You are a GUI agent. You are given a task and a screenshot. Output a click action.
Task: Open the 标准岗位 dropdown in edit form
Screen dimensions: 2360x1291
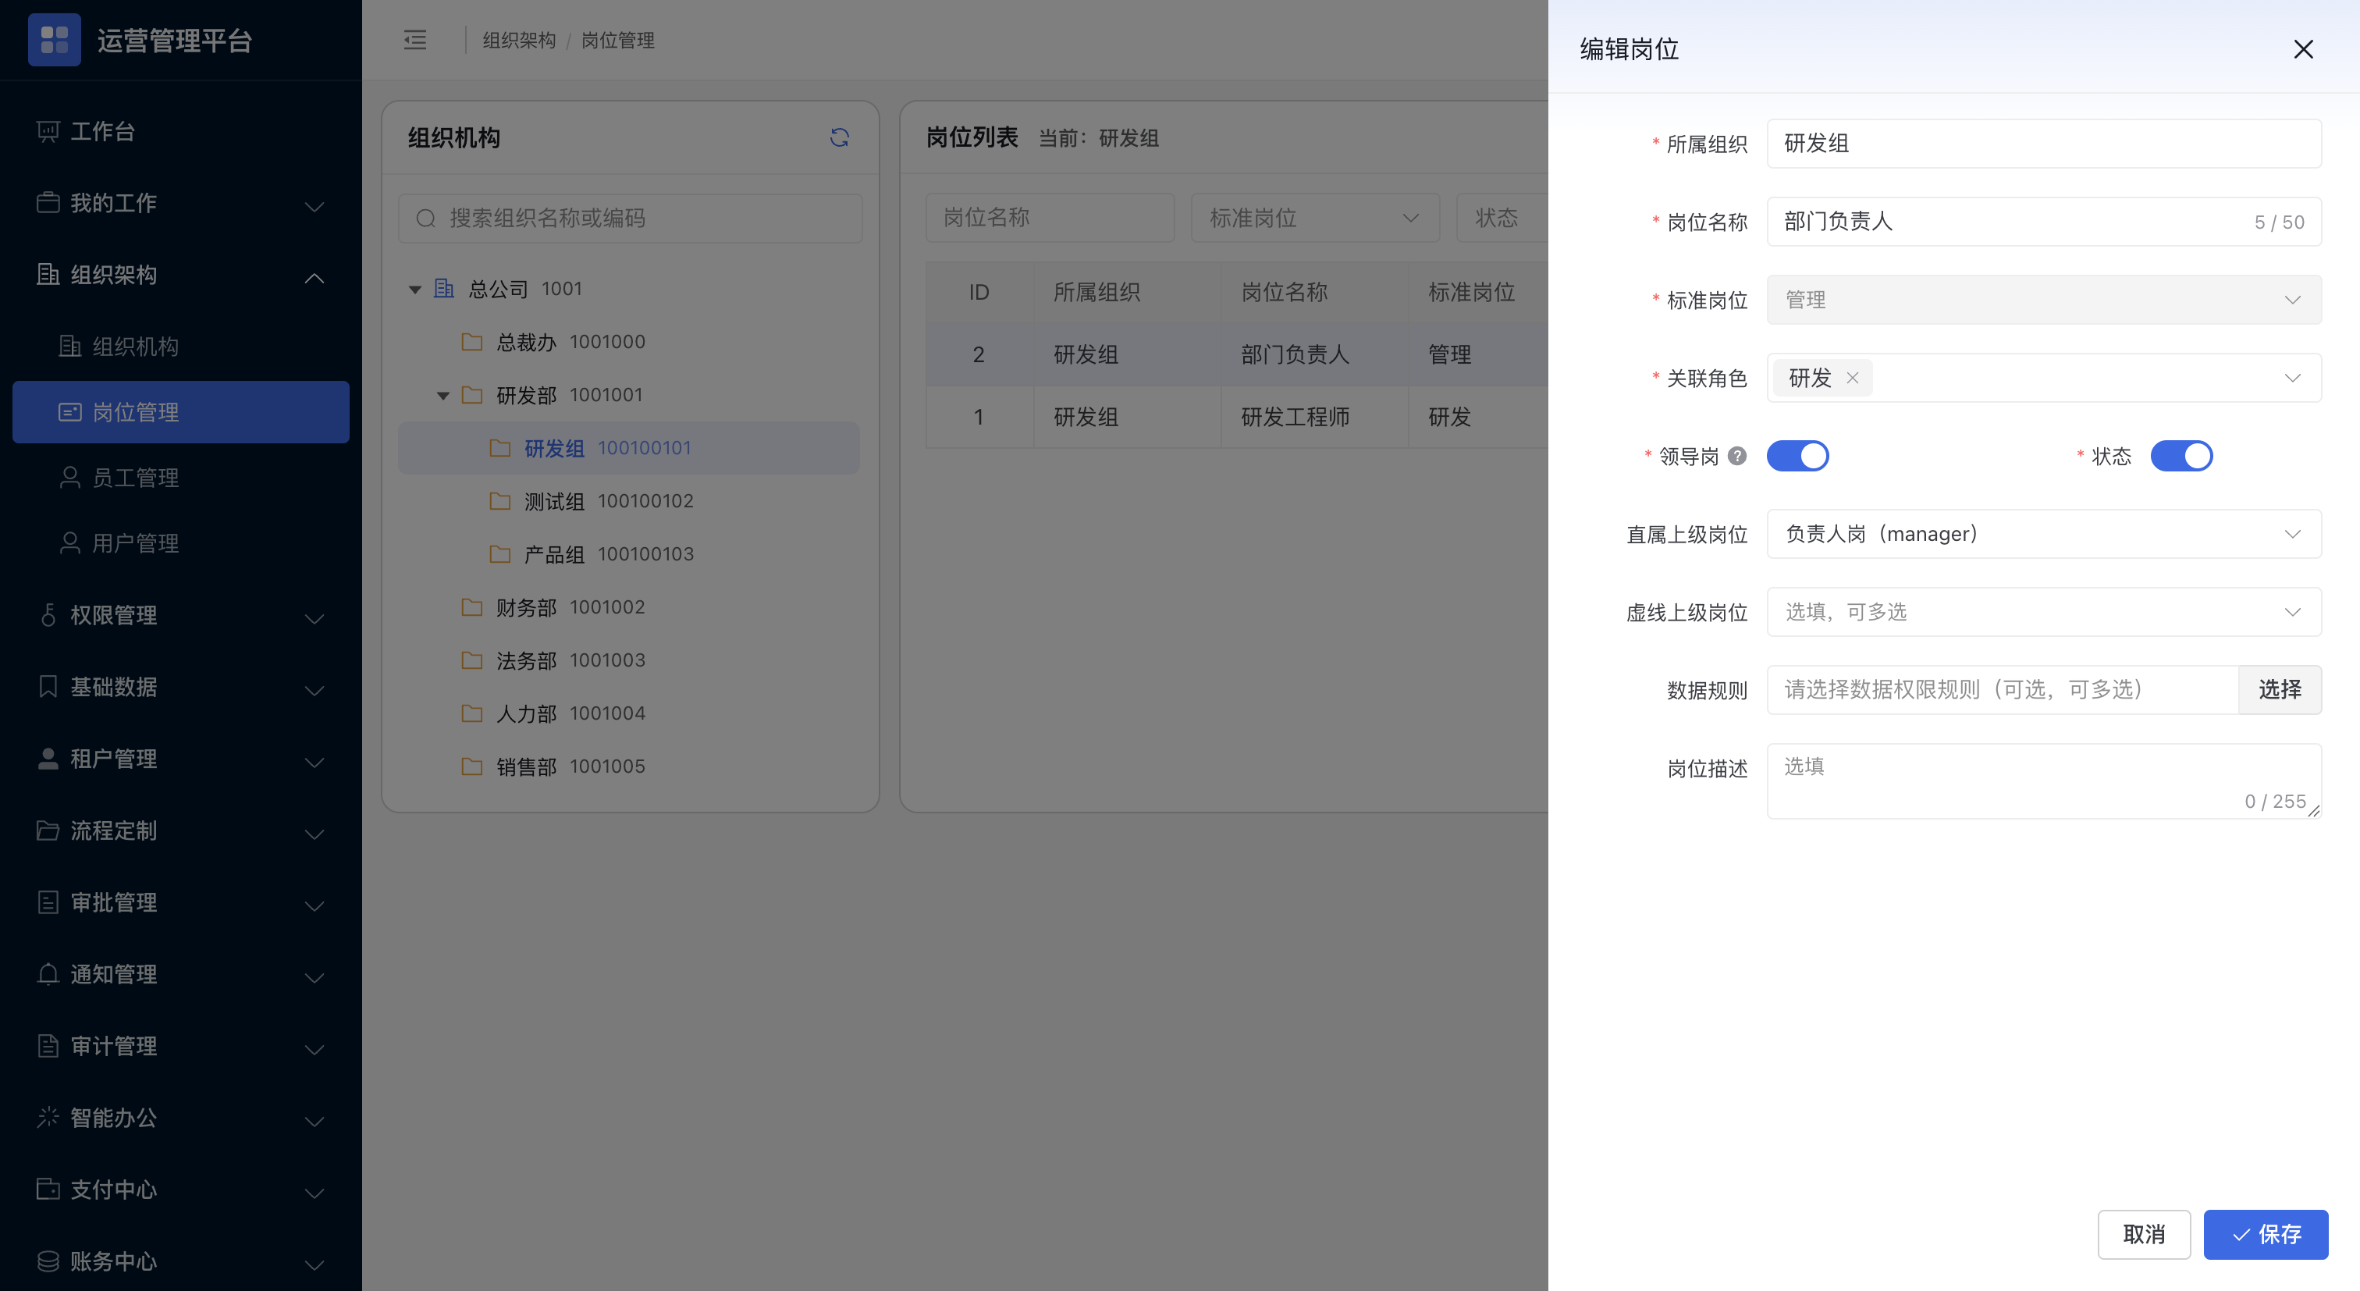tap(2044, 300)
